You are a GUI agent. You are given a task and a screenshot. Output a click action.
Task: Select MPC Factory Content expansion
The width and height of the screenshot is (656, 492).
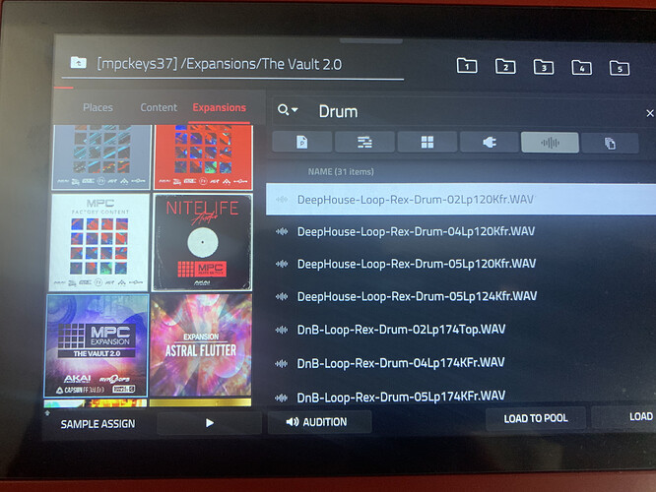(99, 242)
